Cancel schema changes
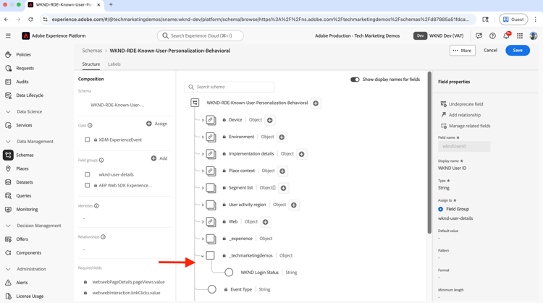This screenshot has width=543, height=303. tap(490, 50)
